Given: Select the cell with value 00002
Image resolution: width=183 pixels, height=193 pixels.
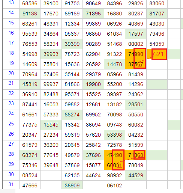Looking at the screenshot, I should click(x=136, y=44).
